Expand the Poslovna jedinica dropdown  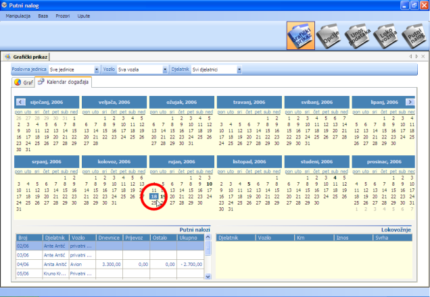click(97, 70)
